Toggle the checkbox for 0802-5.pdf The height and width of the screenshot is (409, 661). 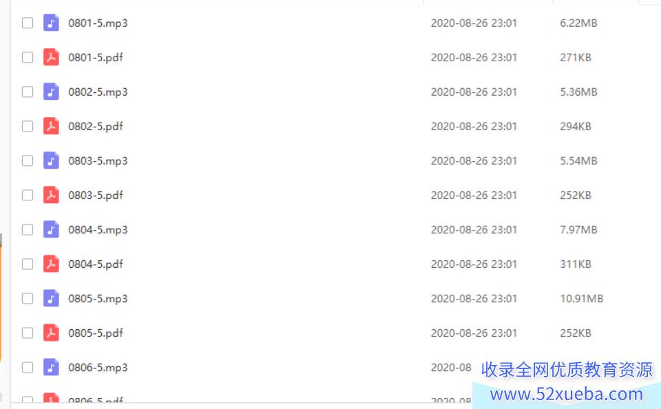tap(28, 126)
